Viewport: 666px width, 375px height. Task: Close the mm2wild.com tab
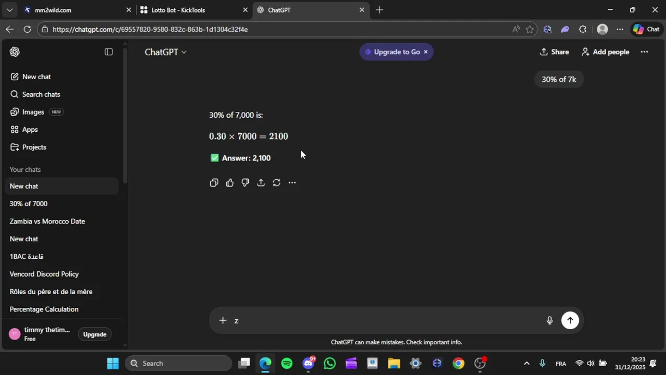click(129, 10)
